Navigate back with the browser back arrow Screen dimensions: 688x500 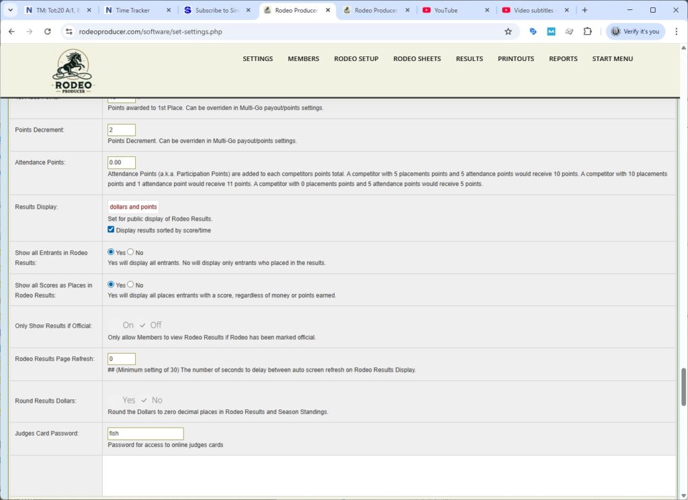[11, 31]
